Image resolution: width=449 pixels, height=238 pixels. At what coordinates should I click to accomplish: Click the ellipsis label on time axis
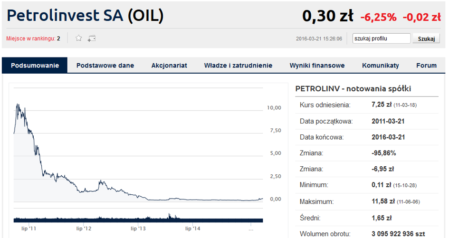[251, 229]
